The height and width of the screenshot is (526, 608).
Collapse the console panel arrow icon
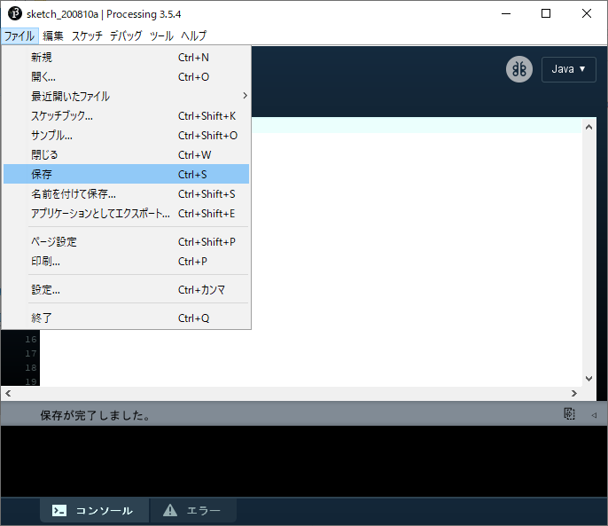[594, 414]
